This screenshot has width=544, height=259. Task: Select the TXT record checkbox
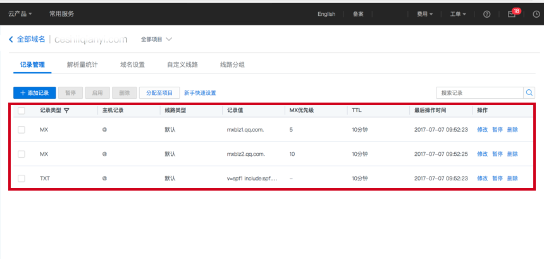(x=22, y=179)
